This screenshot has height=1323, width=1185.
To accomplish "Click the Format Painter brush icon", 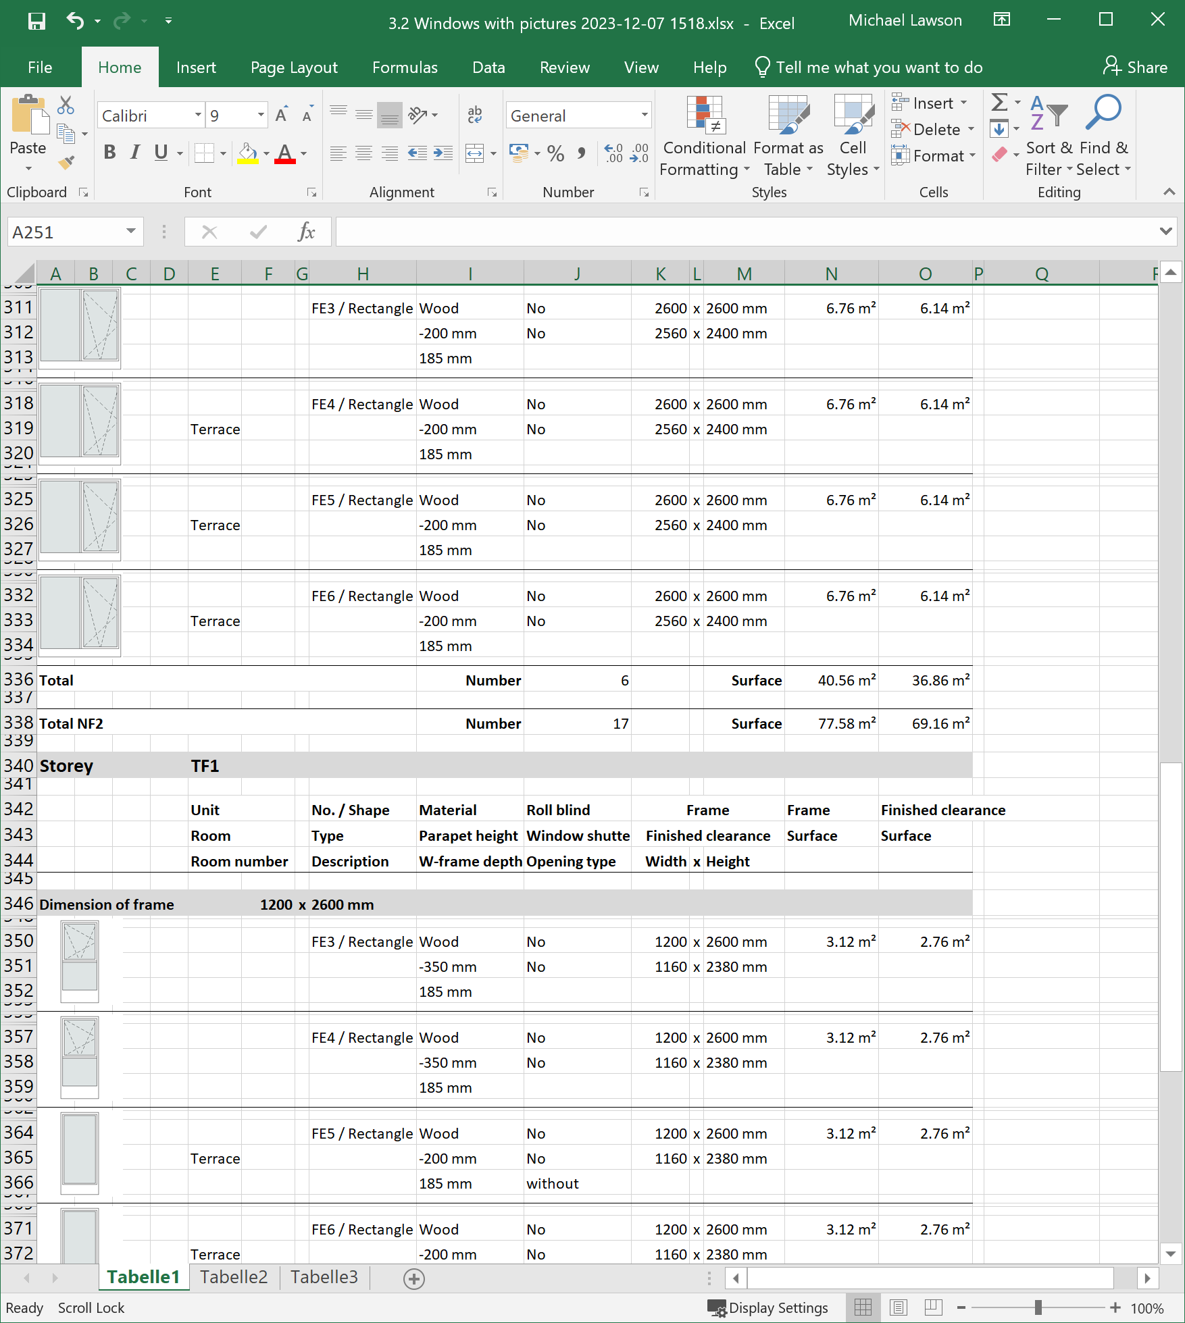I will tap(66, 162).
